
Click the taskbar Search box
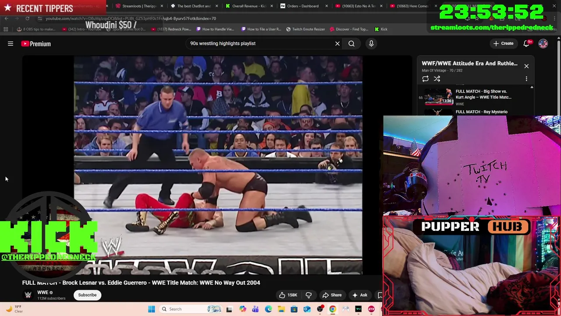pos(191,309)
